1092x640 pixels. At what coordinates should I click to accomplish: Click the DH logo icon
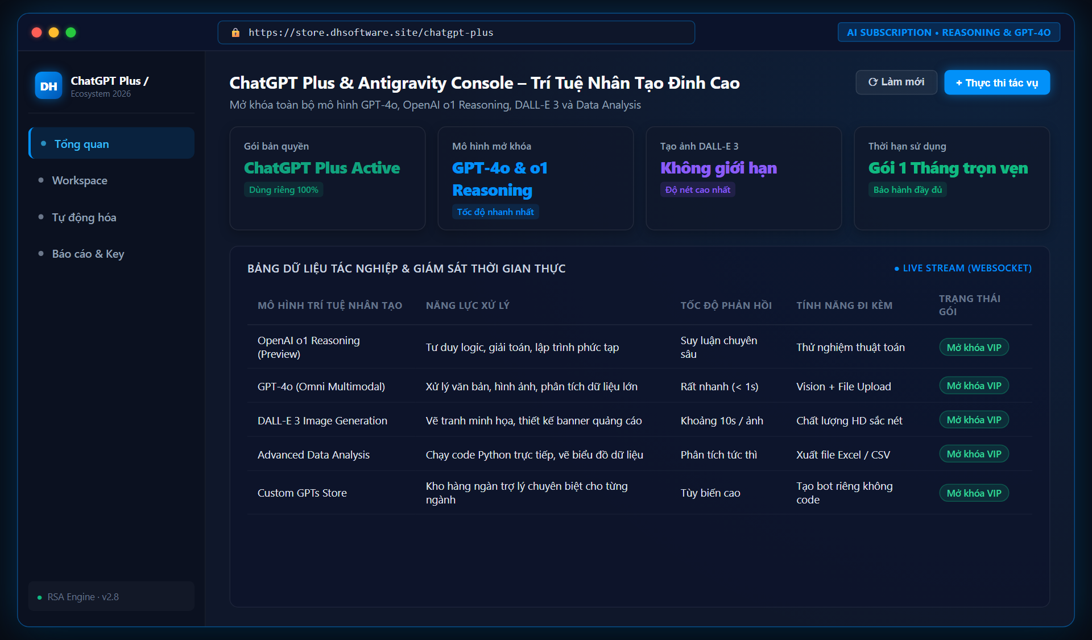(x=48, y=86)
